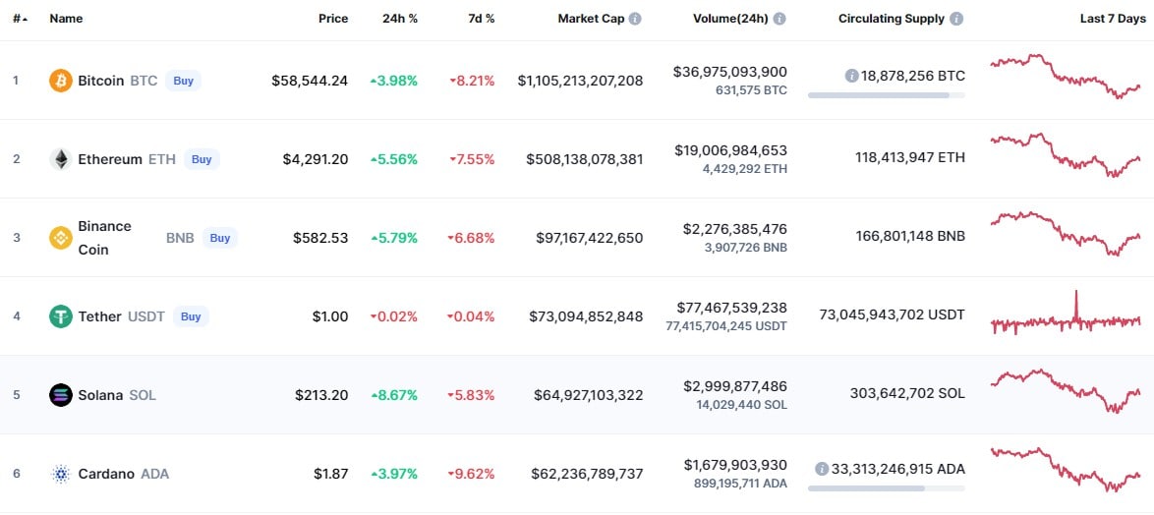Open the Ethereum coin page link
Image resolution: width=1154 pixels, height=515 pixels.
(110, 159)
